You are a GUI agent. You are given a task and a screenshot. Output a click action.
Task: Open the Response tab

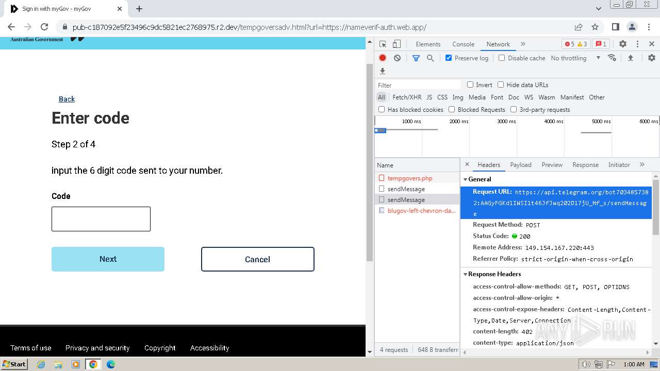tap(585, 165)
